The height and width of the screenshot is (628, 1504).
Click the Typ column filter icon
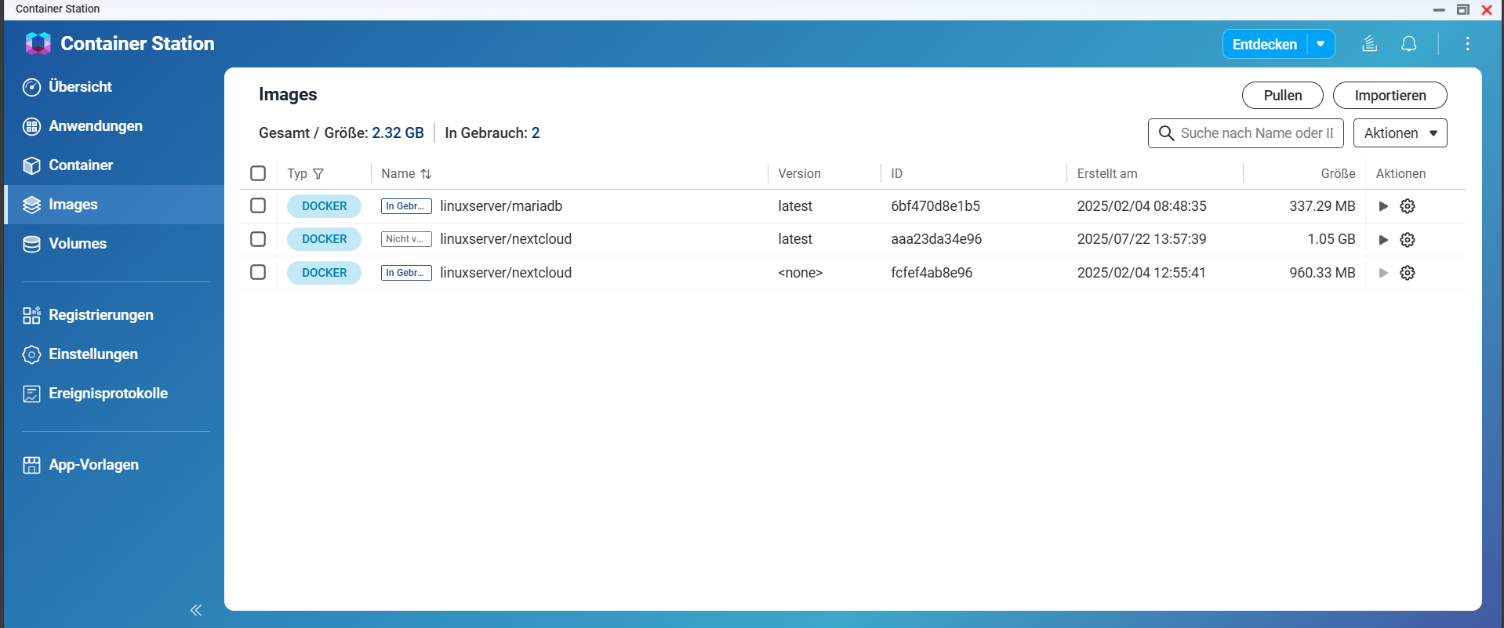(x=318, y=174)
